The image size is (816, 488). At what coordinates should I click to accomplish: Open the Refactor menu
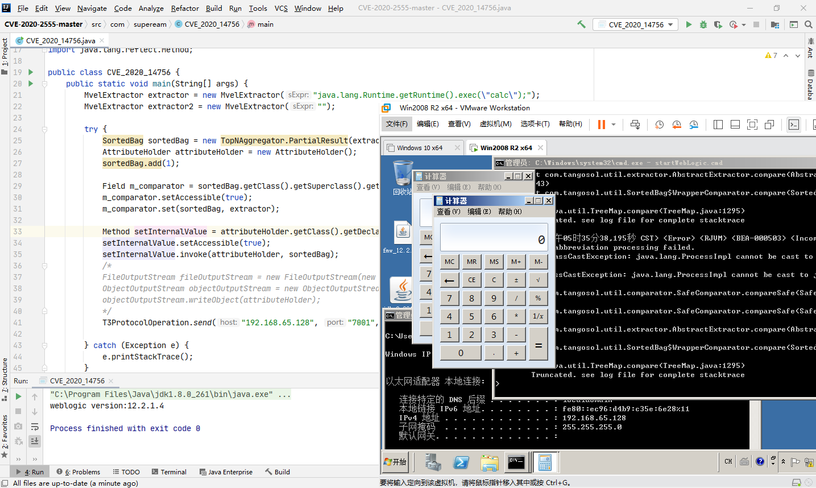[185, 8]
